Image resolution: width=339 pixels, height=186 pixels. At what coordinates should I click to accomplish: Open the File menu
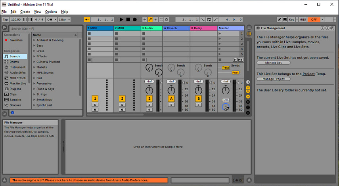point(4,11)
